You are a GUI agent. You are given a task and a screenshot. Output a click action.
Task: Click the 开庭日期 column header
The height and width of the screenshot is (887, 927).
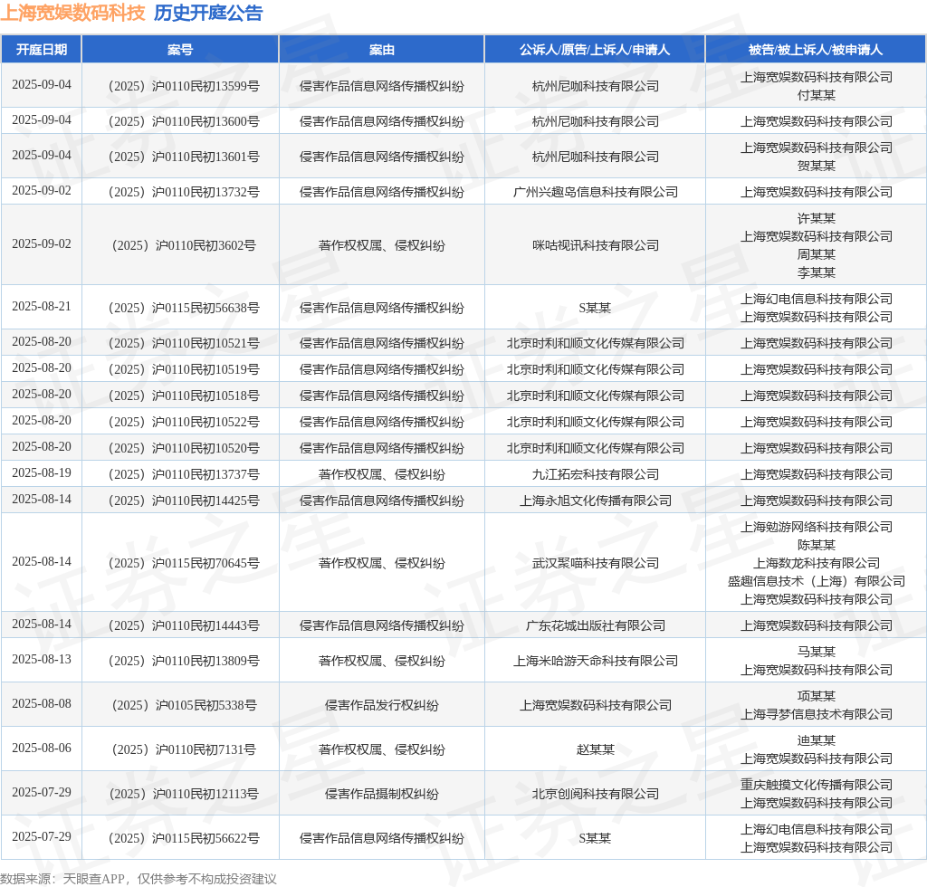click(42, 50)
